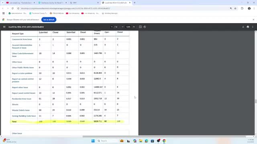This screenshot has height=144, width=257.
Task: Download the PDF file
Action: [243, 27]
